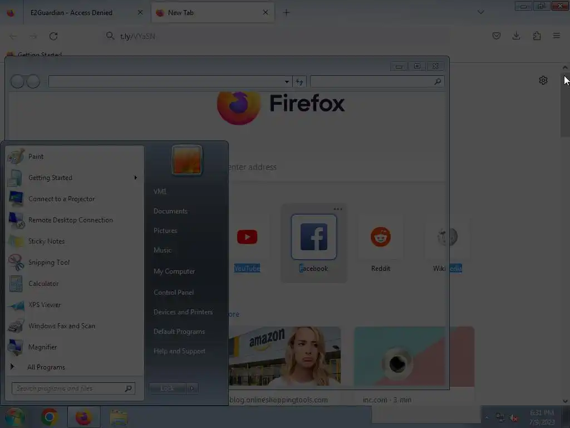
Task: Switch to the New Tab tab
Action: point(213,13)
